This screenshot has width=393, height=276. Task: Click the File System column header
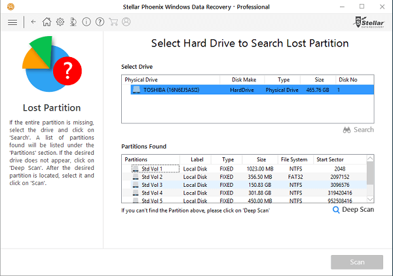pyautogui.click(x=296, y=159)
